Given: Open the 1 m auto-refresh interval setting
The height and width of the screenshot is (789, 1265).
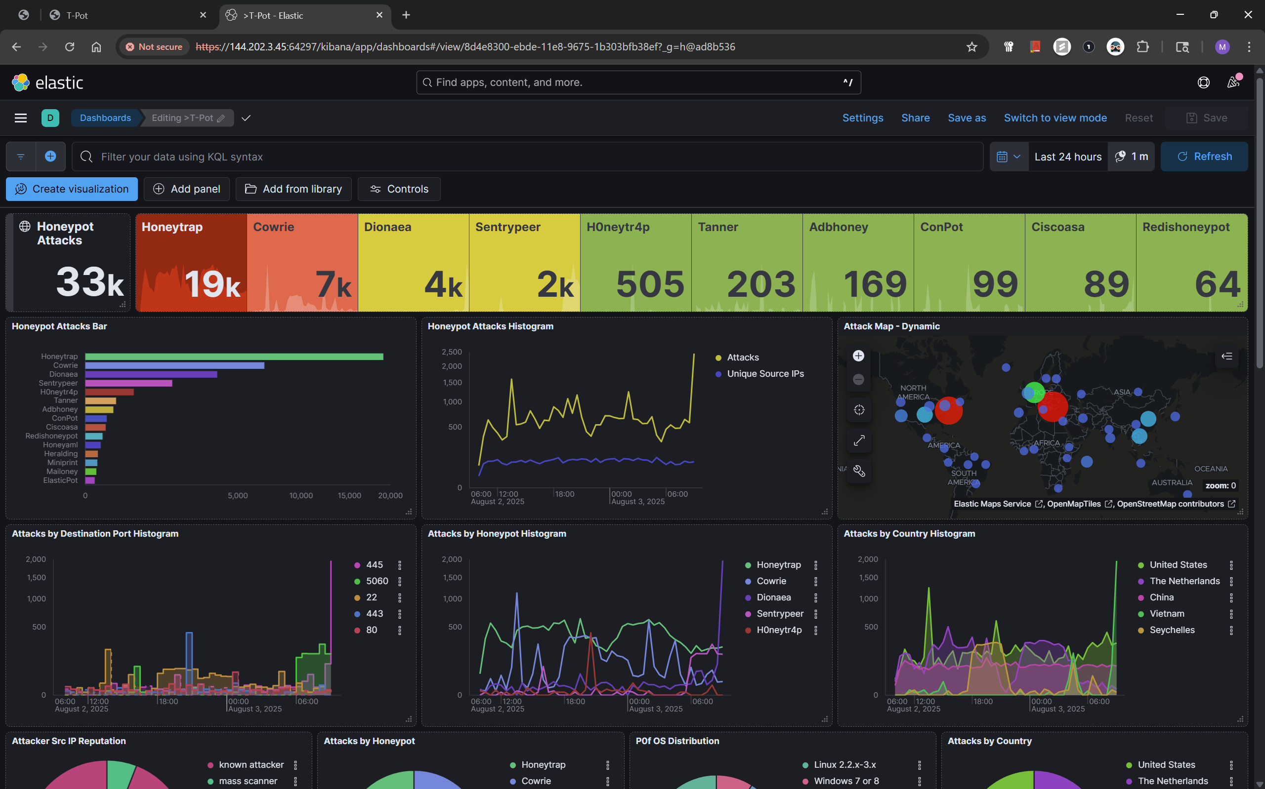Looking at the screenshot, I should [1131, 157].
